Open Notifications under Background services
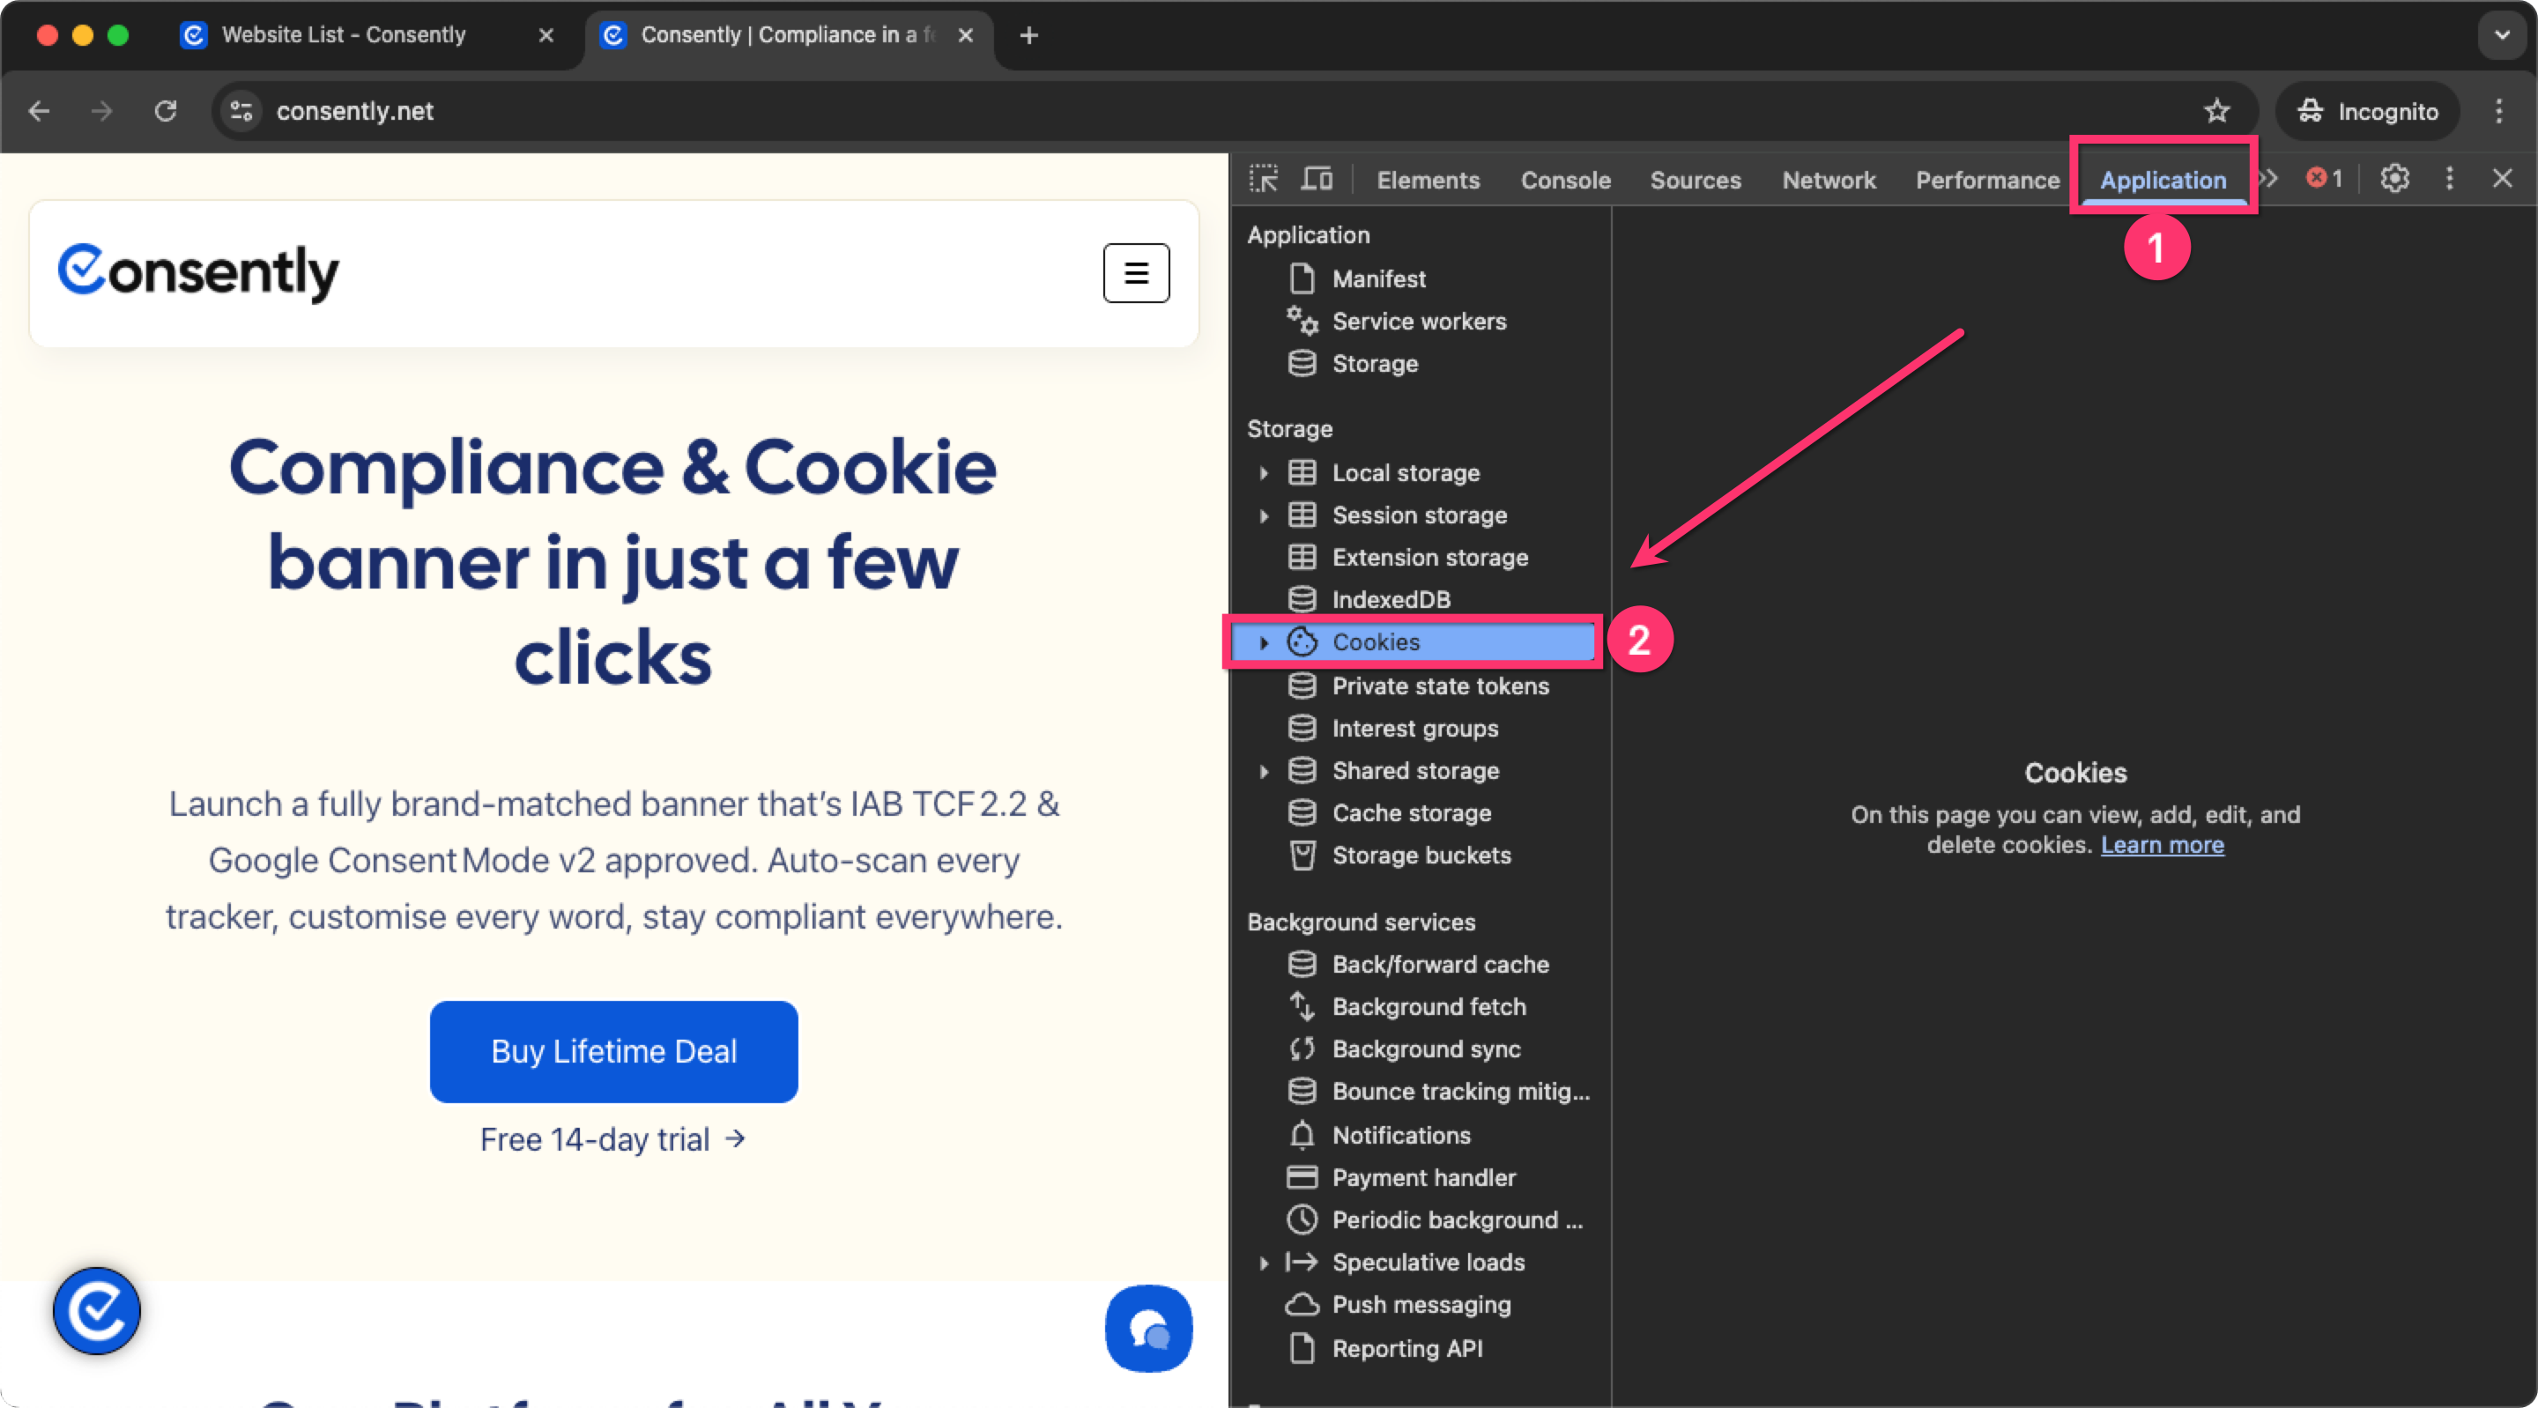Screen dimensions: 2538x1408 pos(1402,1135)
